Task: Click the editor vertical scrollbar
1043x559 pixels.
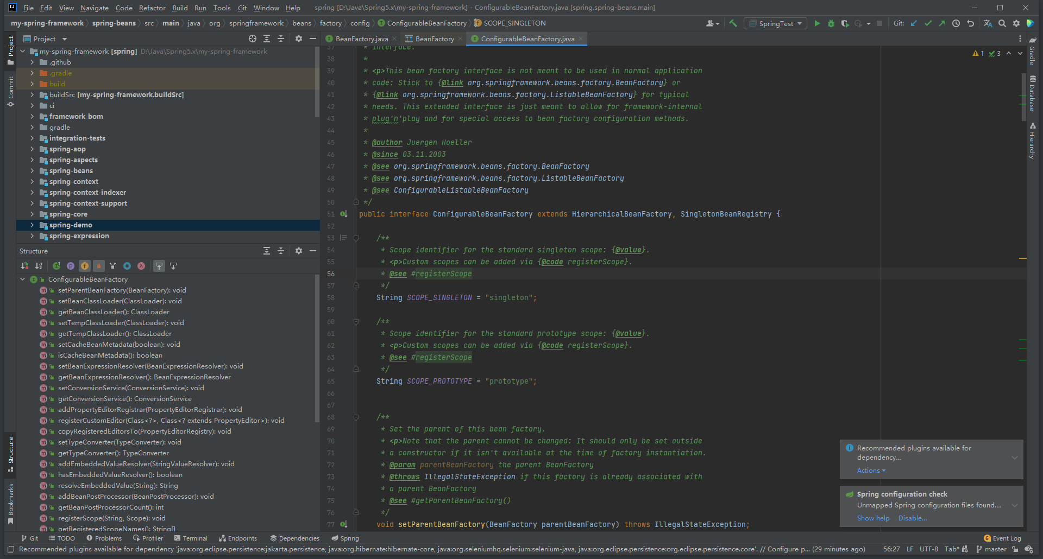Action: [1024, 98]
